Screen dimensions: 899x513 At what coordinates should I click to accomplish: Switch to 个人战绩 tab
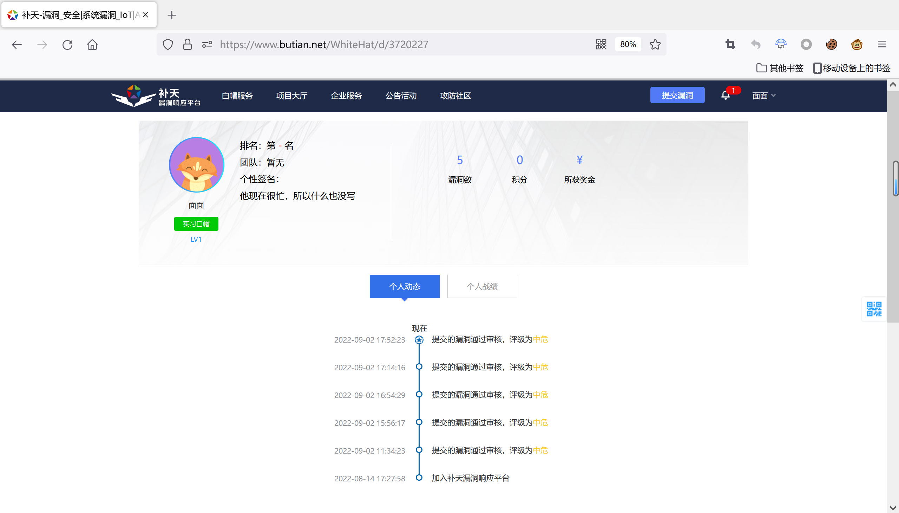482,286
